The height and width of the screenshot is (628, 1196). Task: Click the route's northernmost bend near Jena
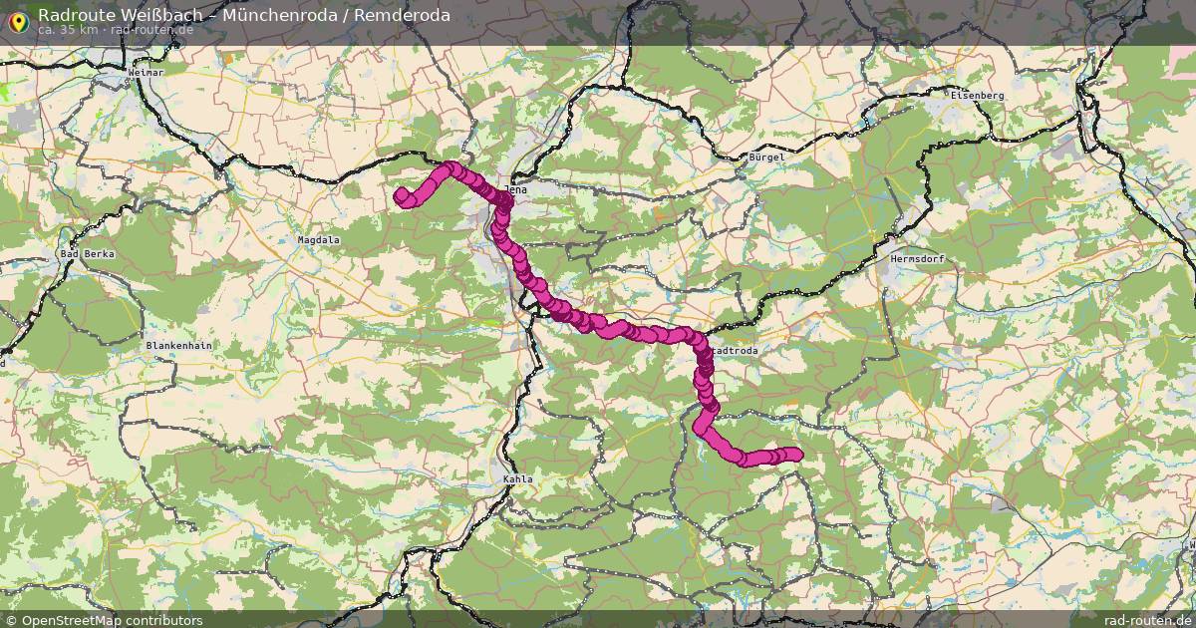tap(451, 168)
